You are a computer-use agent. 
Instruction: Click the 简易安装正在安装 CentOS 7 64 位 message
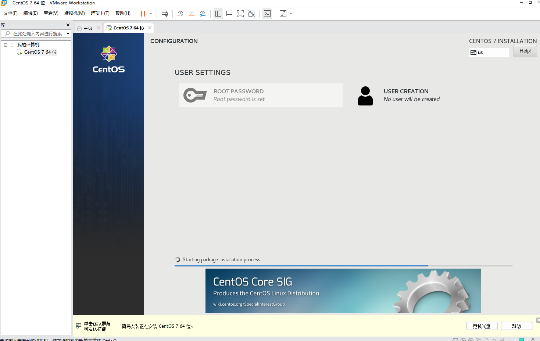158,326
